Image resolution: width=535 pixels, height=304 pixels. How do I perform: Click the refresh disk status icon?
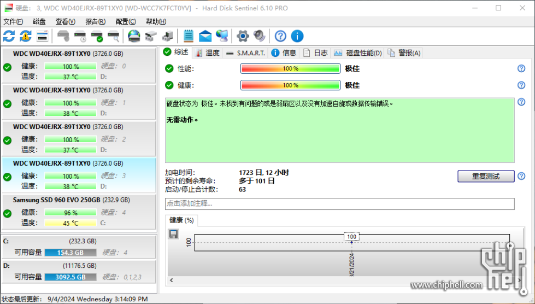[9, 36]
